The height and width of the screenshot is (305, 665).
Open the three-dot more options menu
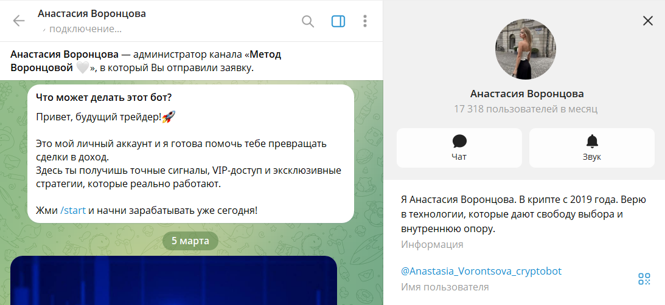(365, 21)
